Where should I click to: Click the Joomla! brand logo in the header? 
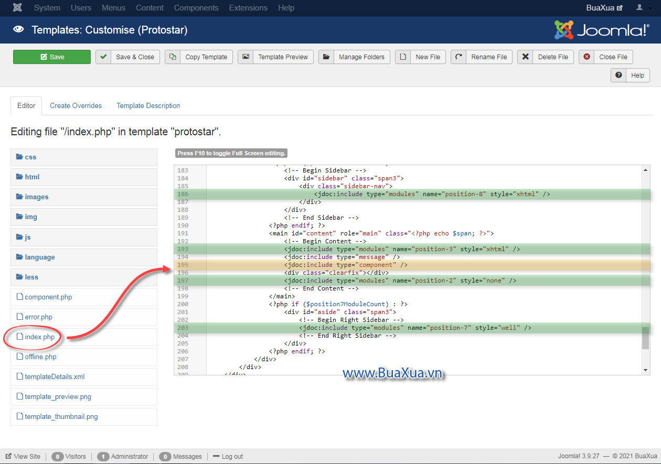pos(602,30)
